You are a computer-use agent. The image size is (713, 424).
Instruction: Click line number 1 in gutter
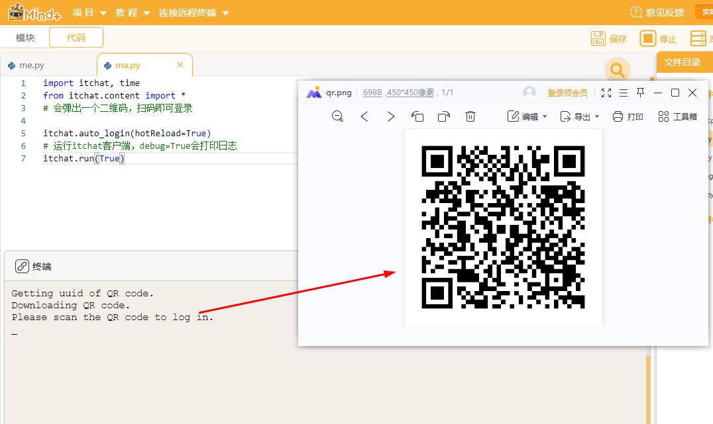pos(23,83)
